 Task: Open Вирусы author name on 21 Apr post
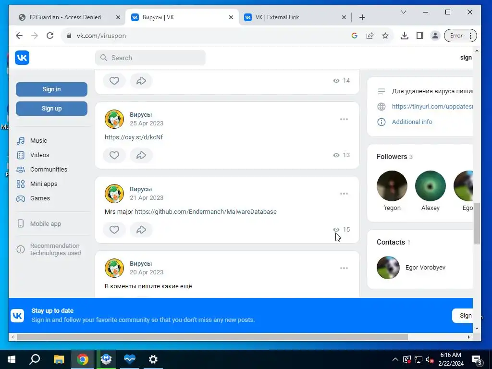click(x=141, y=189)
